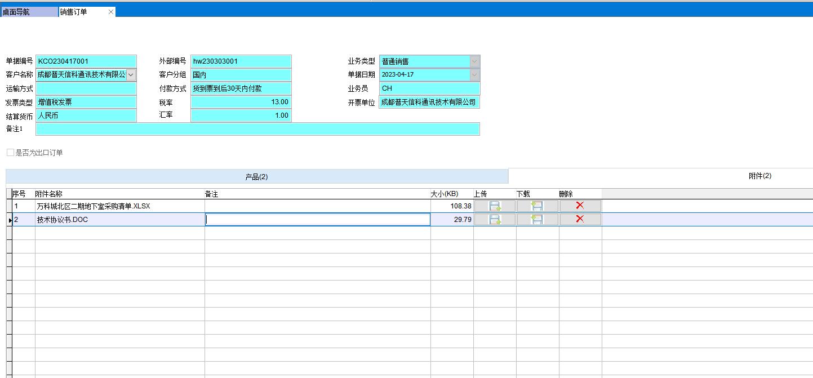This screenshot has height=378, width=813.
Task: Download the 技术协议书.DOC attachment
Action: (x=537, y=220)
